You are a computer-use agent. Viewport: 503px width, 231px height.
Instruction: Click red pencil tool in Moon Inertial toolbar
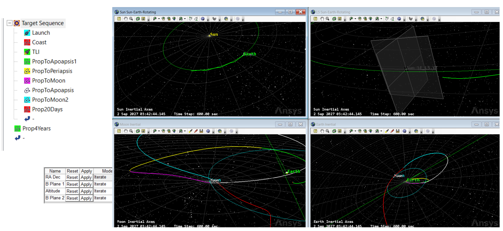pyautogui.click(x=196, y=131)
